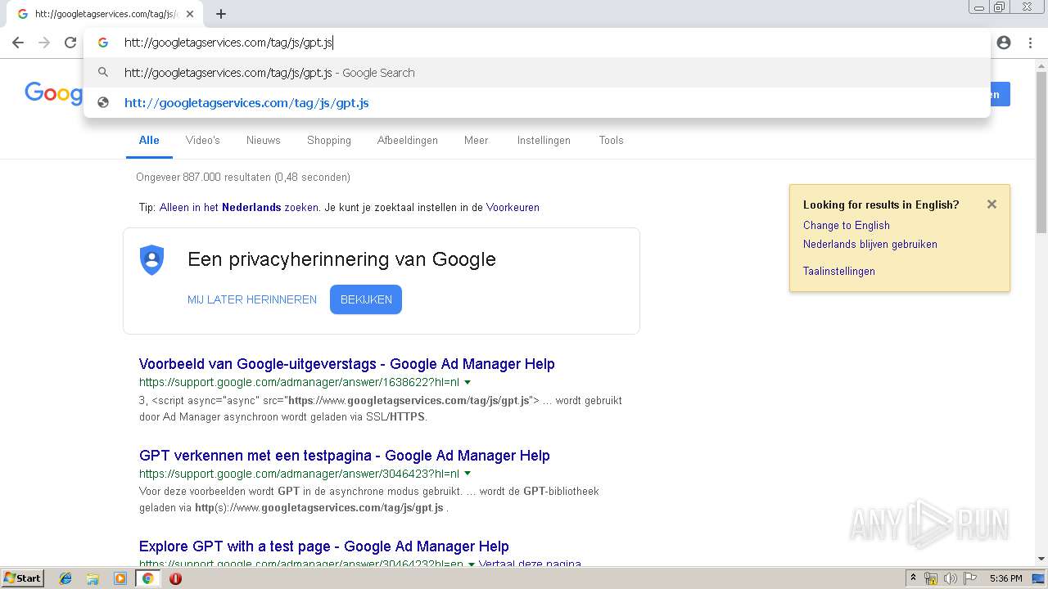
Task: Open GPT verkennen met een testpagina result
Action: (x=345, y=456)
